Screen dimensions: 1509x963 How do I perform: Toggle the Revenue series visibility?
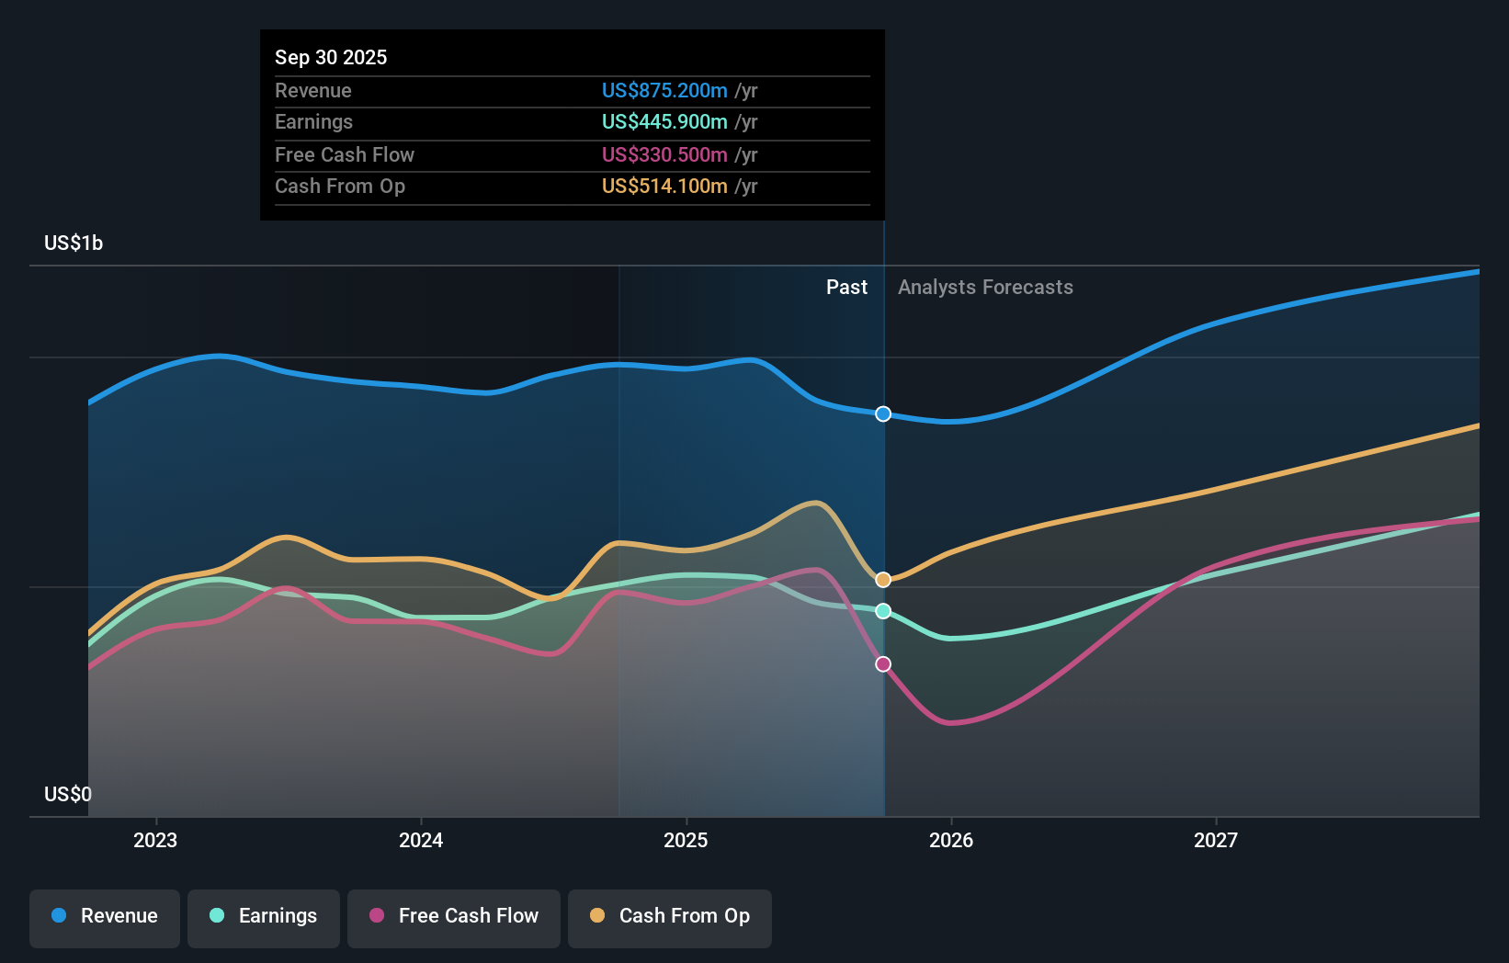click(104, 918)
